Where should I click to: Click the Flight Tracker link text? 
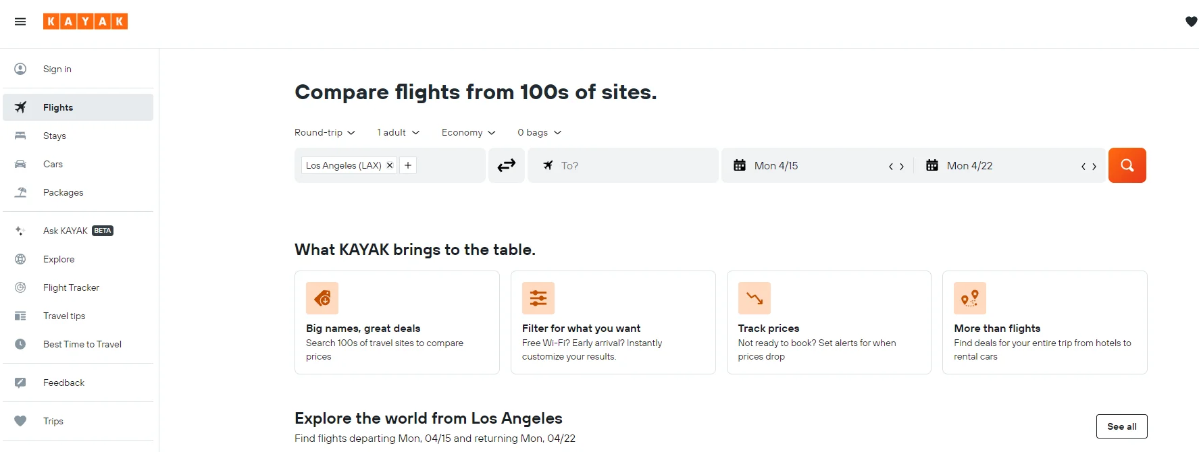[71, 287]
